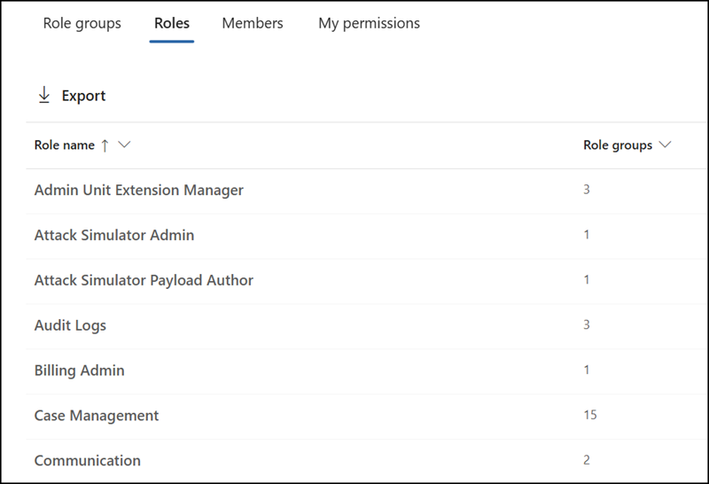
Task: Select the Roles tab
Action: [172, 23]
